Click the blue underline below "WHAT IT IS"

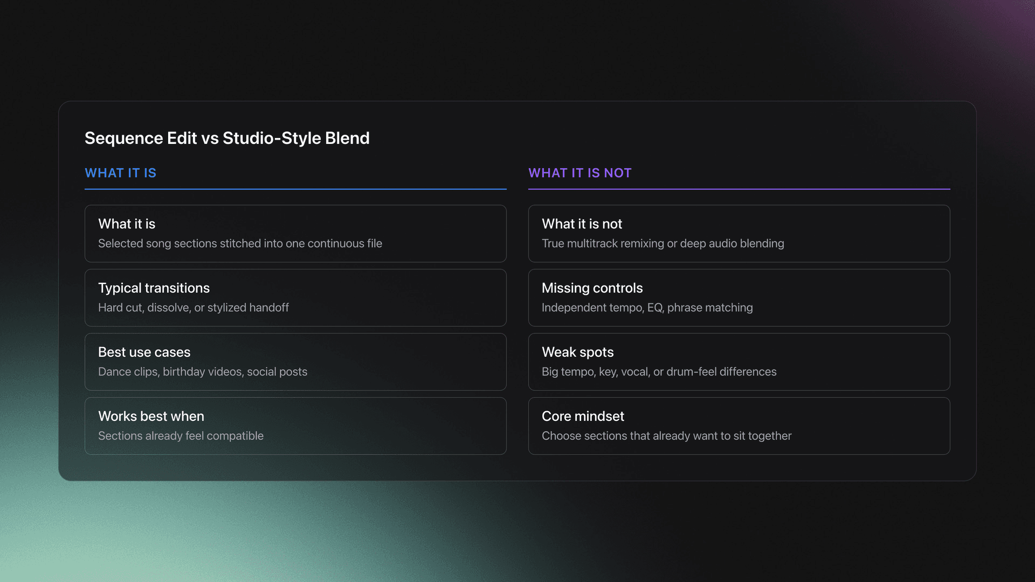click(295, 189)
